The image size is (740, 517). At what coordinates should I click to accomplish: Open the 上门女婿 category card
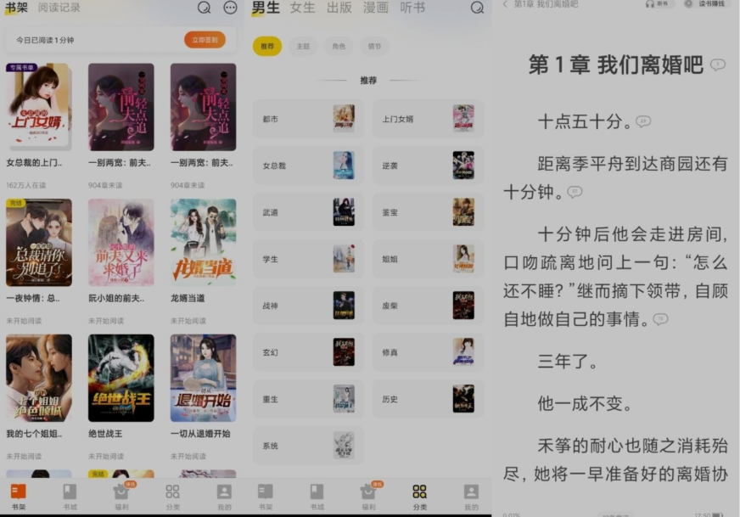click(428, 119)
